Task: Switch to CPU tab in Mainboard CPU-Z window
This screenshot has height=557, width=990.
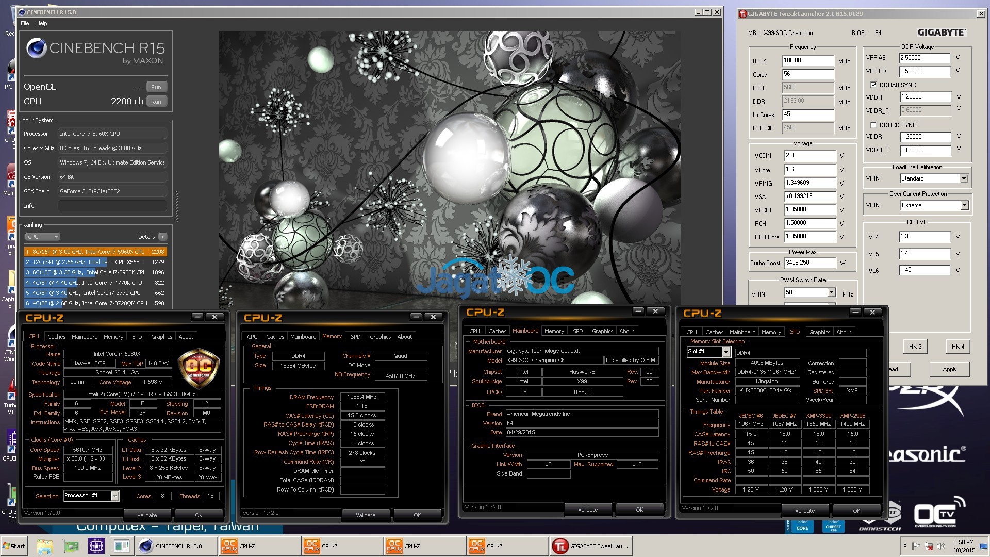Action: (474, 331)
